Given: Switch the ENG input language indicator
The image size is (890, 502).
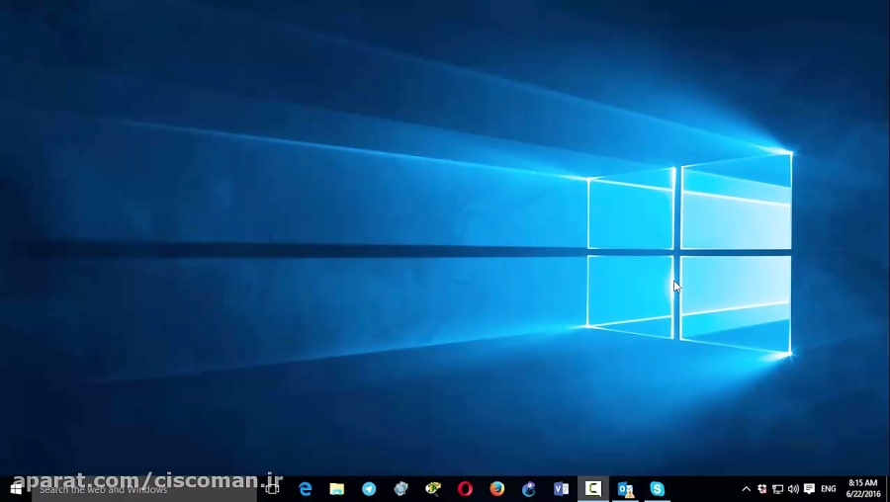Looking at the screenshot, I should (x=829, y=489).
